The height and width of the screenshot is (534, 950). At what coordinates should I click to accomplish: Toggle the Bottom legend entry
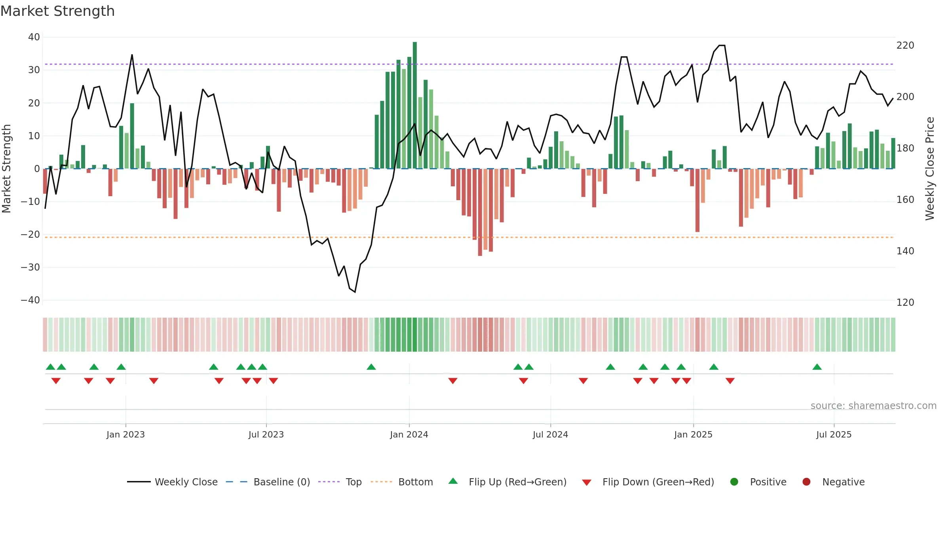[x=402, y=482]
